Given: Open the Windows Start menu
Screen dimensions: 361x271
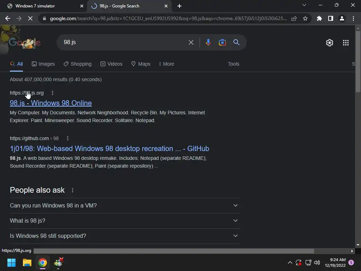Looking at the screenshot, I should point(11,263).
